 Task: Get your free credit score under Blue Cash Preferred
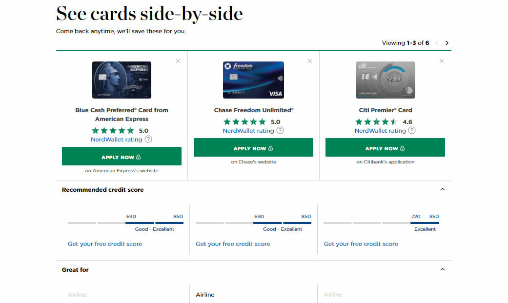coord(105,243)
